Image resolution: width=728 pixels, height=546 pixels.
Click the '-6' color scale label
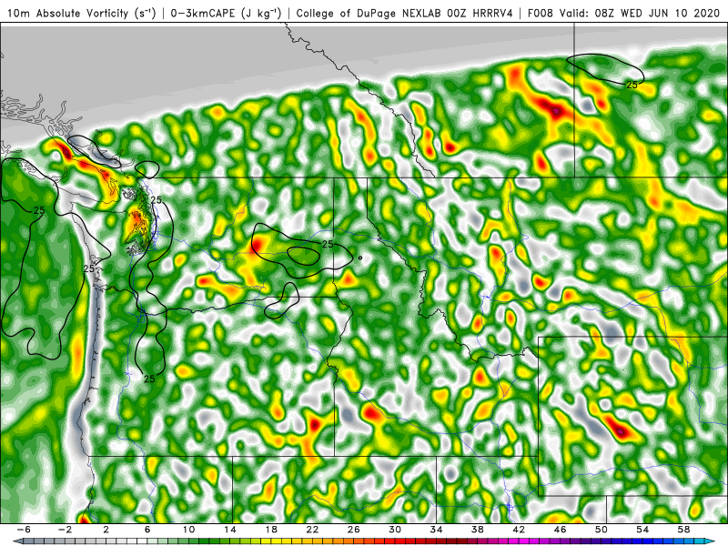24,530
